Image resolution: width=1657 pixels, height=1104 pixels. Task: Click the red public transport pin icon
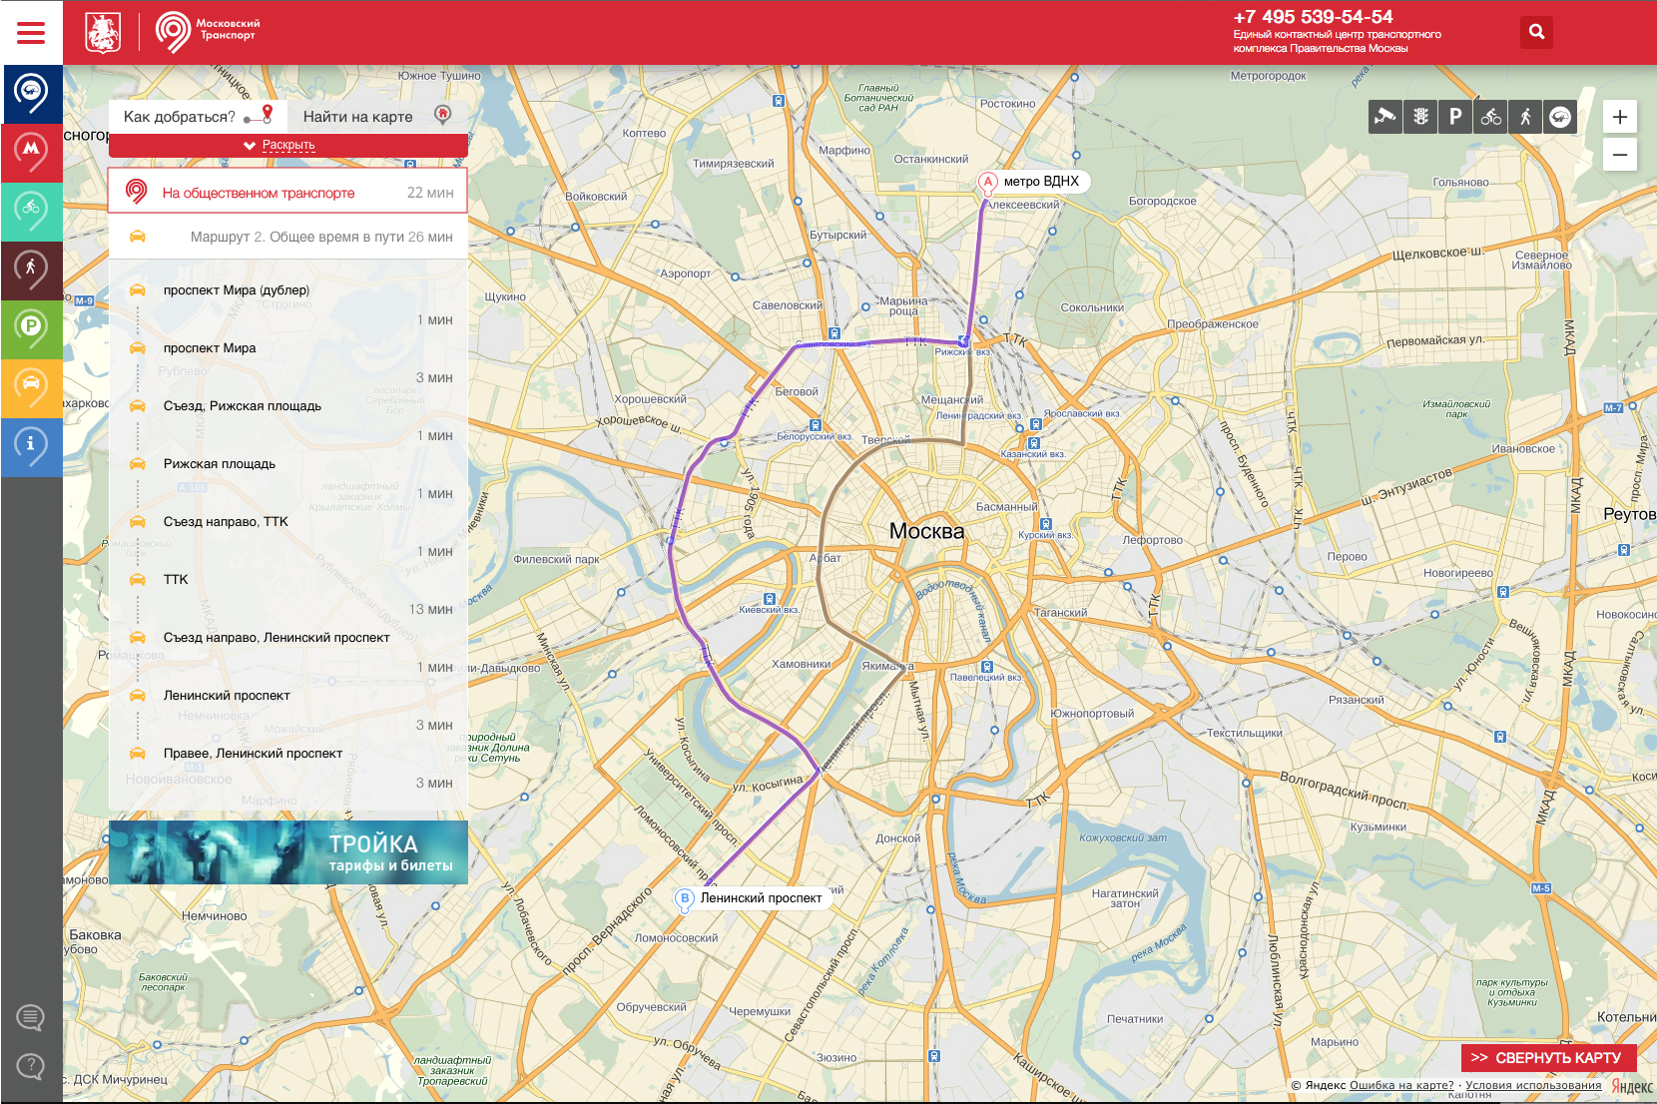pyautogui.click(x=137, y=192)
